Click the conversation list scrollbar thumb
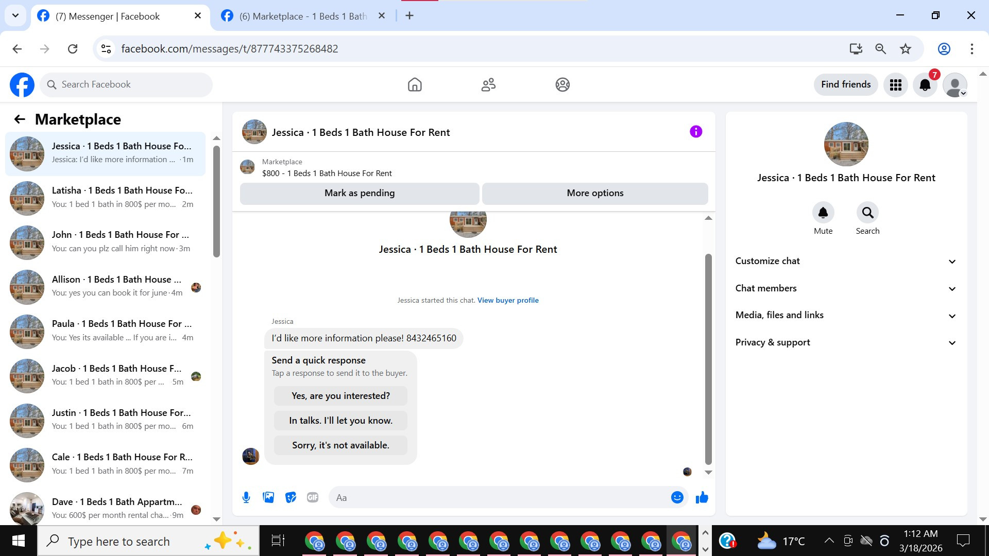The image size is (989, 556). point(216,201)
